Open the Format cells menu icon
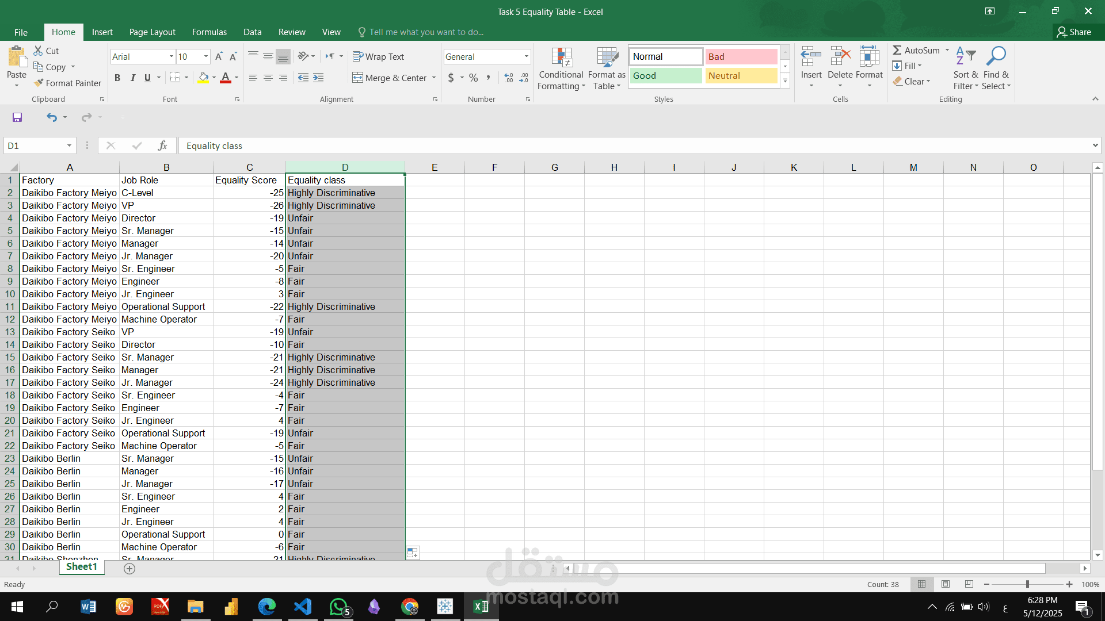This screenshot has width=1105, height=621. pos(869,56)
